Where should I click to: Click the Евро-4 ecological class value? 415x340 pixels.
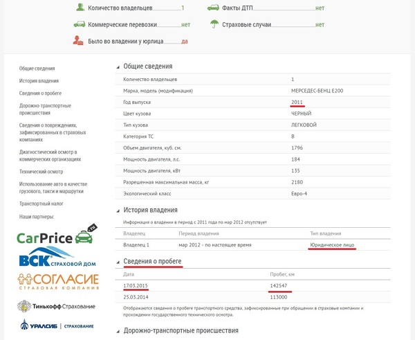299,193
